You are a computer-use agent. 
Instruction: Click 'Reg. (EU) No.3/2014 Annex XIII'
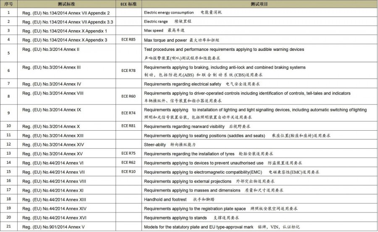click(x=53, y=136)
